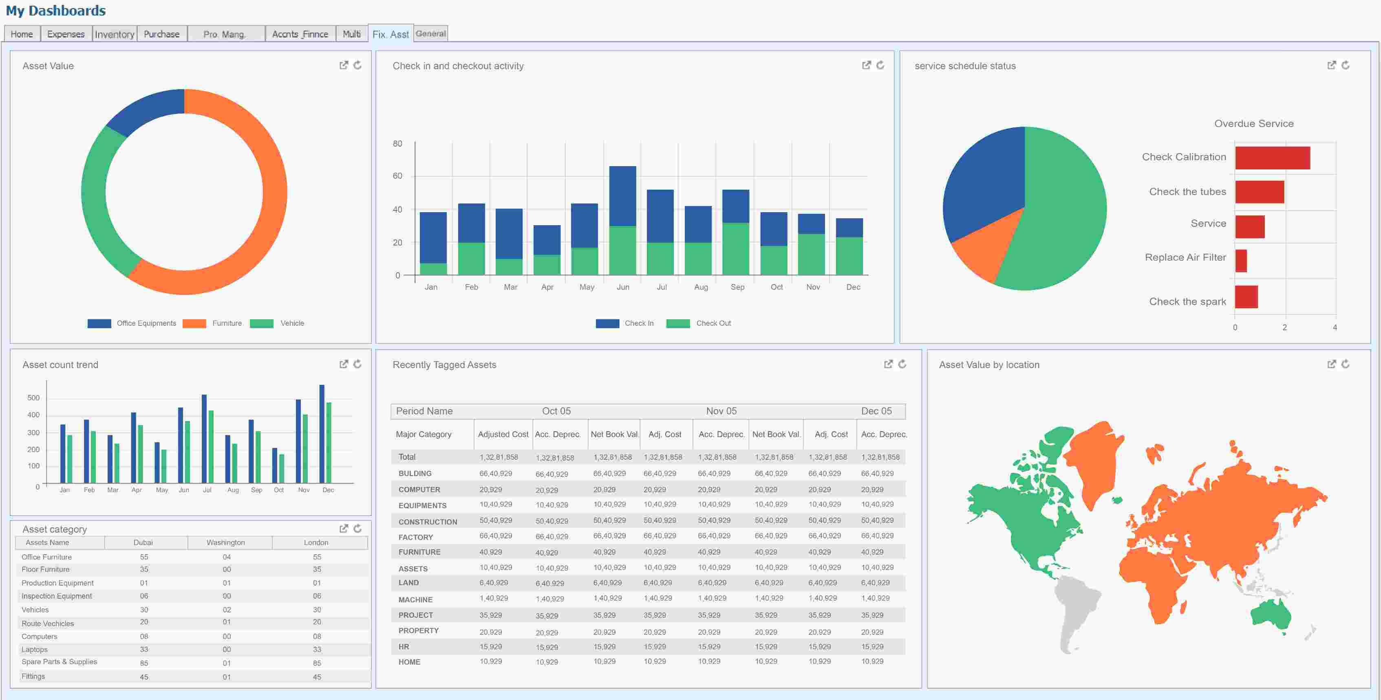The image size is (1381, 700).
Task: Refresh the service schedule status panel
Action: point(1346,65)
